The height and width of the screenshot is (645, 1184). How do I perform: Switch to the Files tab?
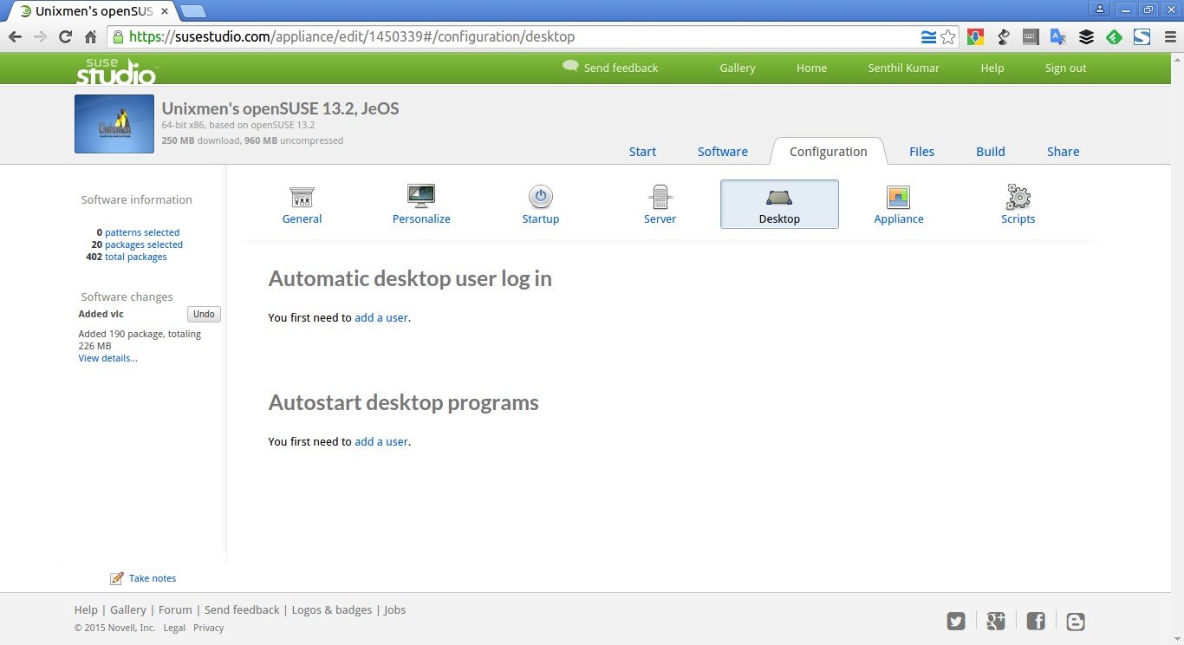click(922, 152)
